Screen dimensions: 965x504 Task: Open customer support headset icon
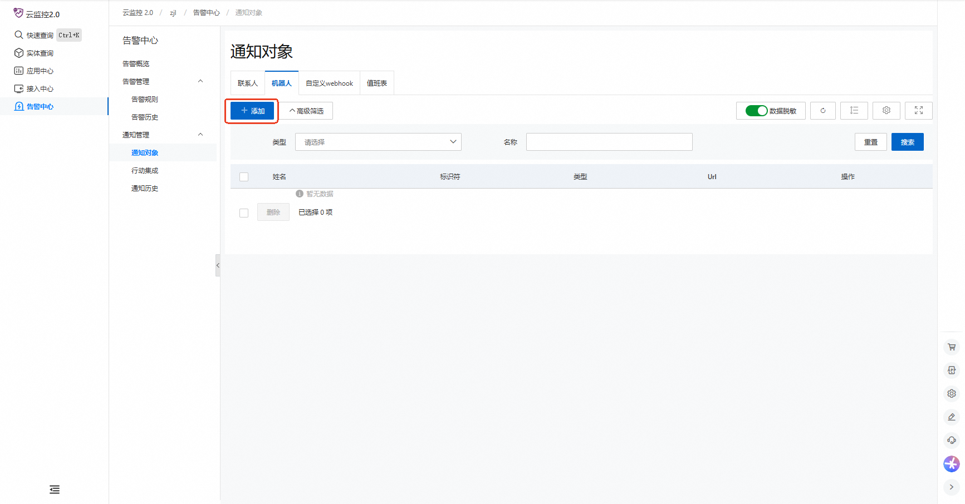click(x=952, y=441)
